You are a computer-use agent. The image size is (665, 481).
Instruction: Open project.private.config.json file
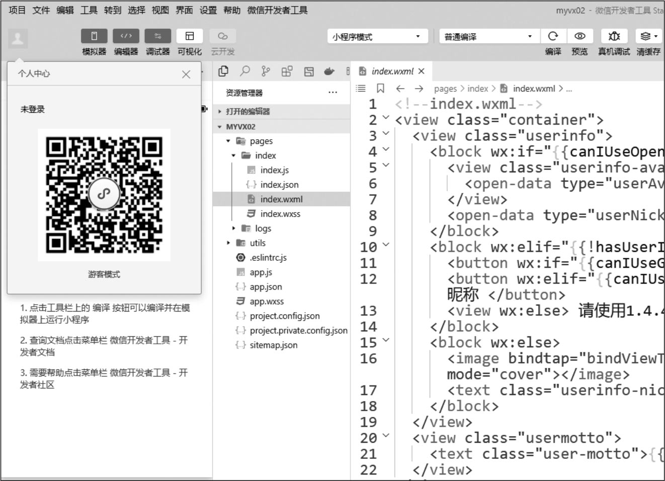point(298,331)
